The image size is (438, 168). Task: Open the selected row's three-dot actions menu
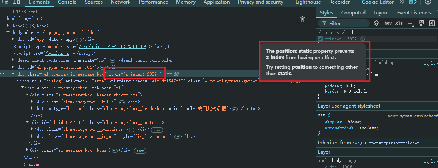pos(2,74)
